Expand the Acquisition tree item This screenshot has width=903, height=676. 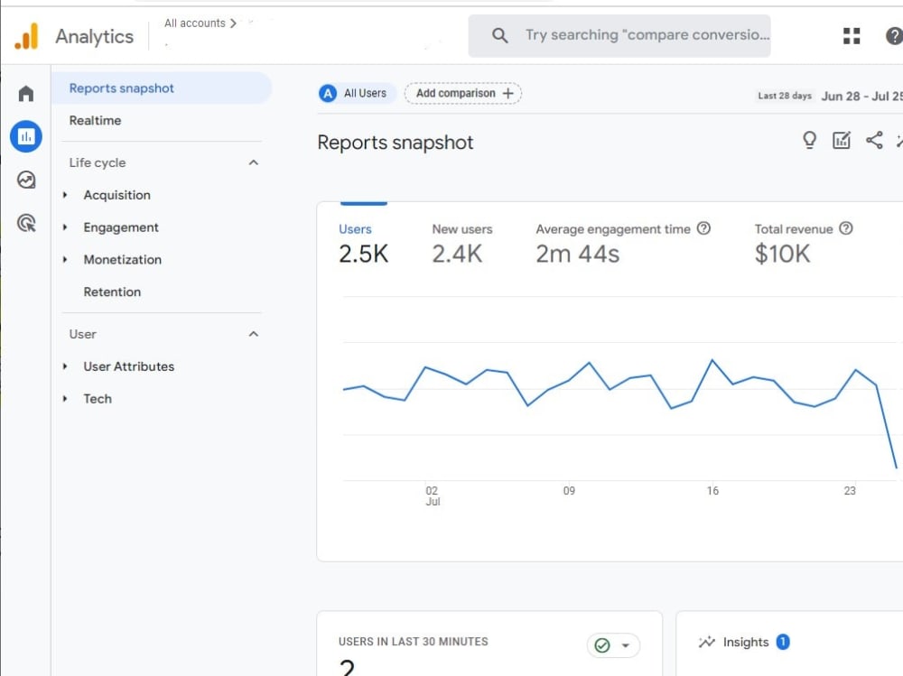pyautogui.click(x=65, y=195)
